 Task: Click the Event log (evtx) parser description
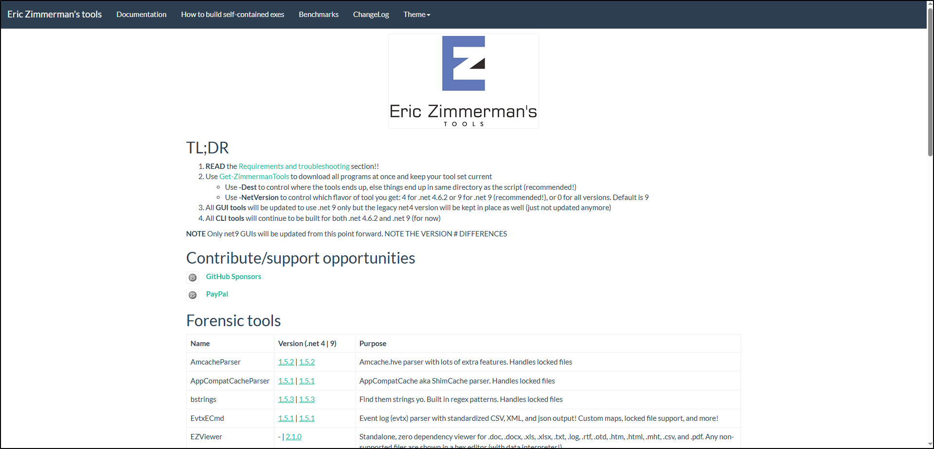coord(539,418)
